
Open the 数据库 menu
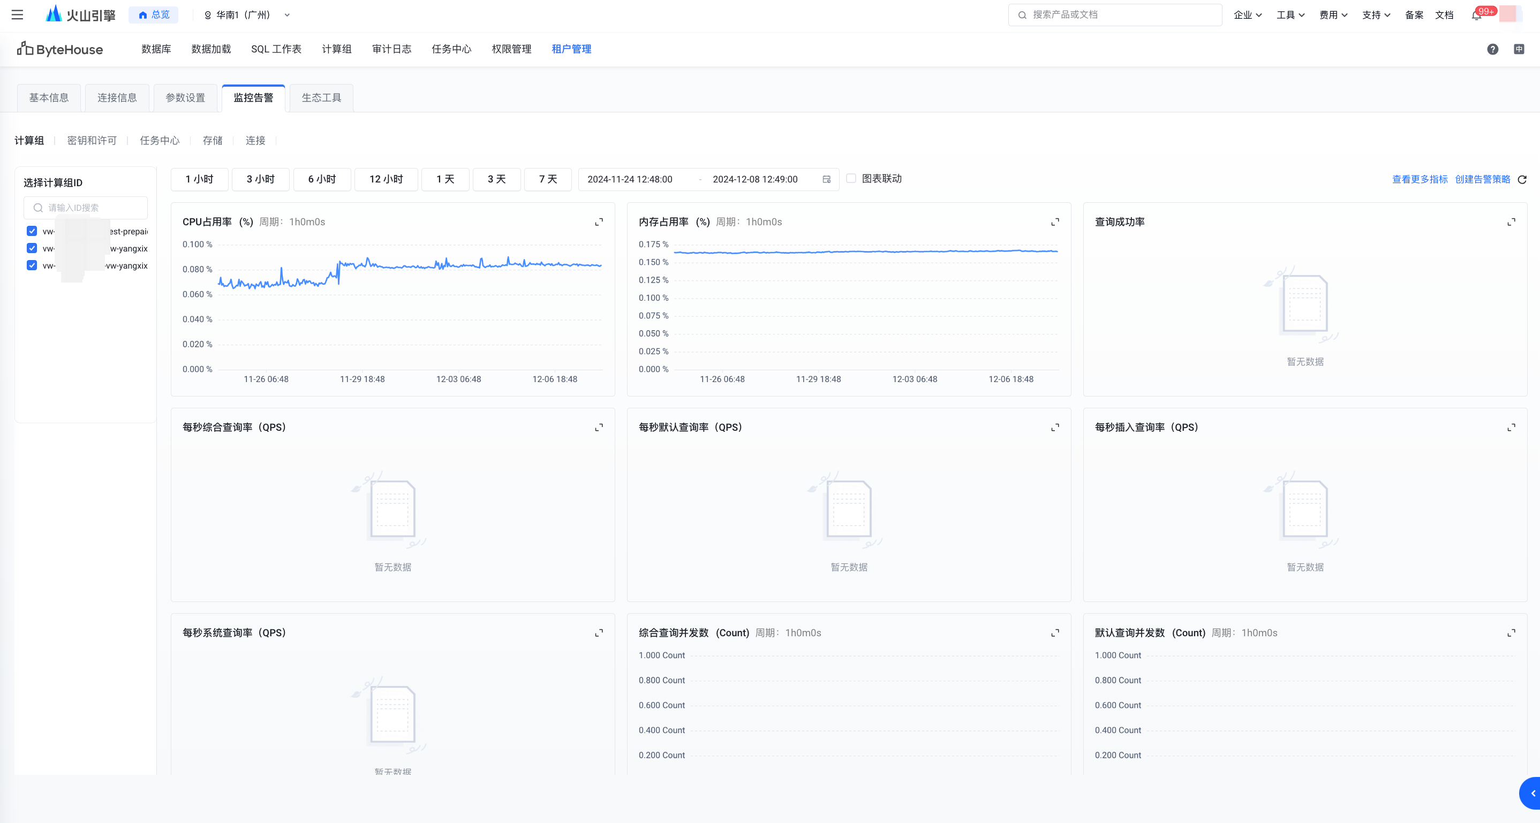[x=156, y=49]
